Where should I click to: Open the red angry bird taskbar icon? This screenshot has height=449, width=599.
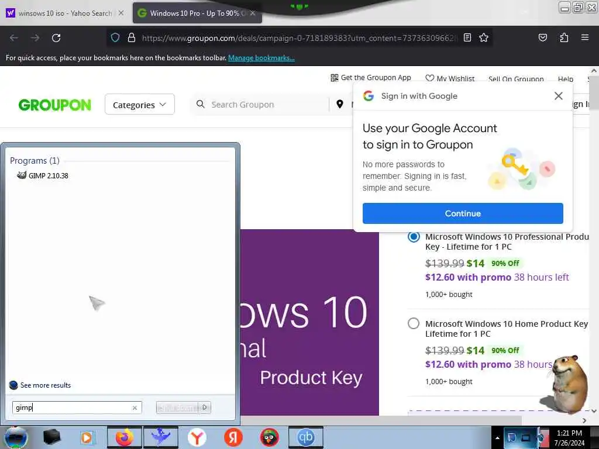pos(269,437)
